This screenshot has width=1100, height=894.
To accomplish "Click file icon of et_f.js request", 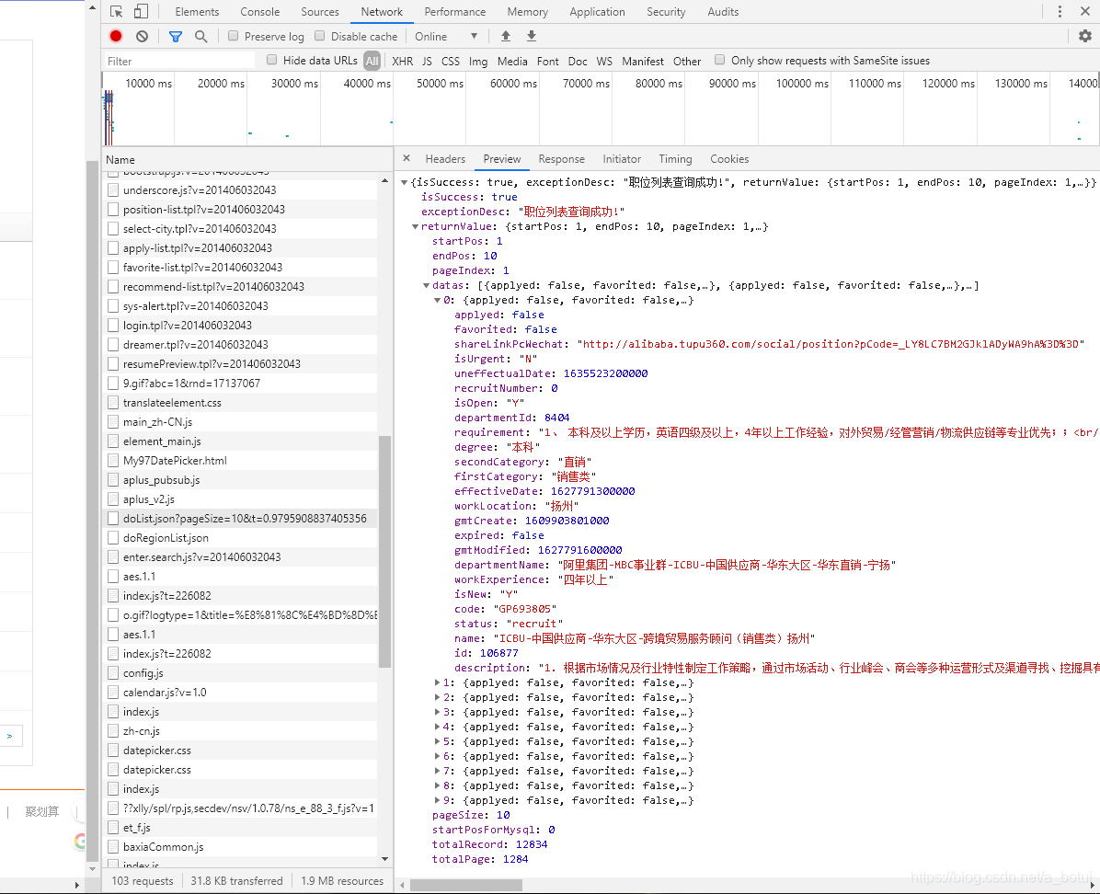I will (112, 828).
